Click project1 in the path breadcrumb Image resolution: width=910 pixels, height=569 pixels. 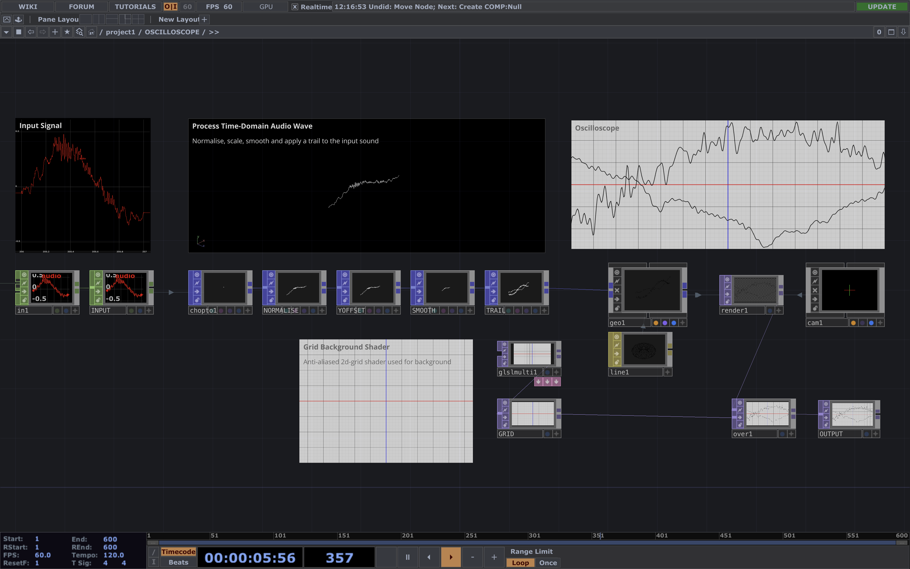[x=120, y=32]
